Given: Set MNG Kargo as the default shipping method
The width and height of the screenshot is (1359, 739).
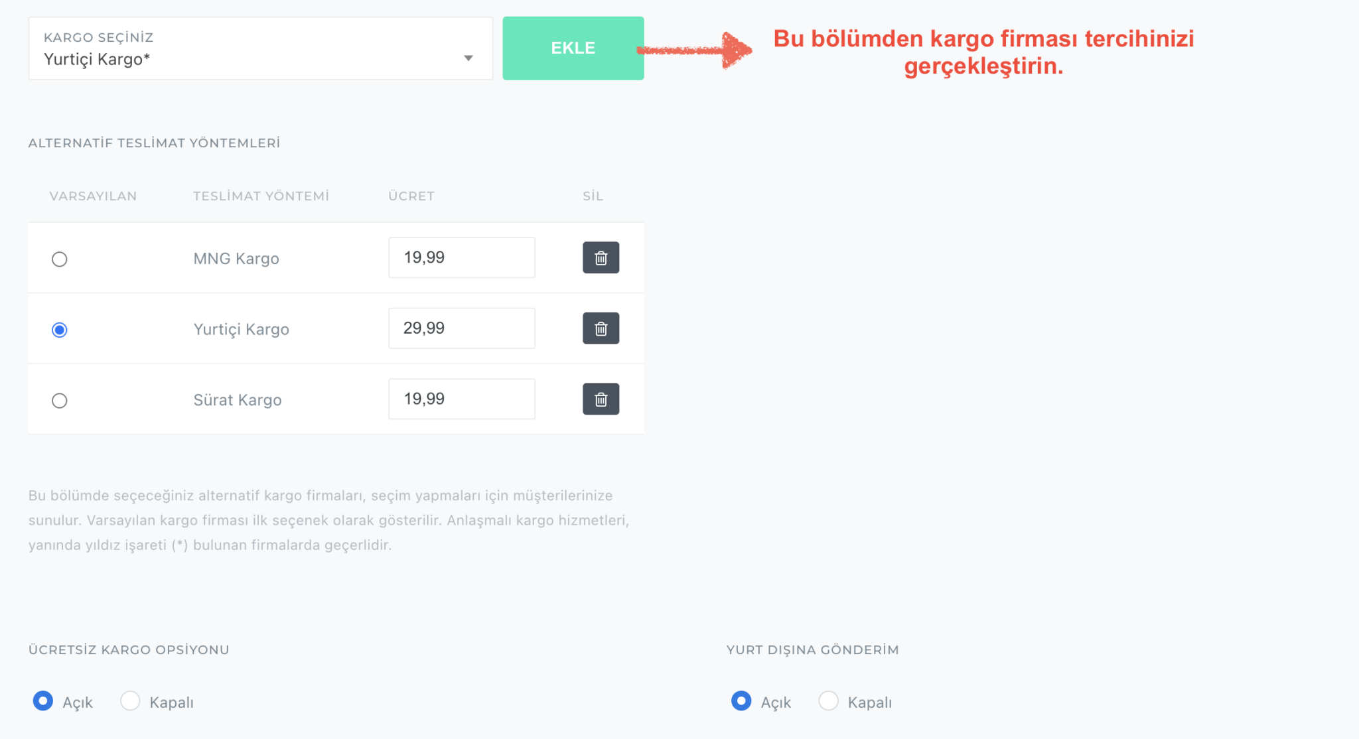Looking at the screenshot, I should 59,259.
